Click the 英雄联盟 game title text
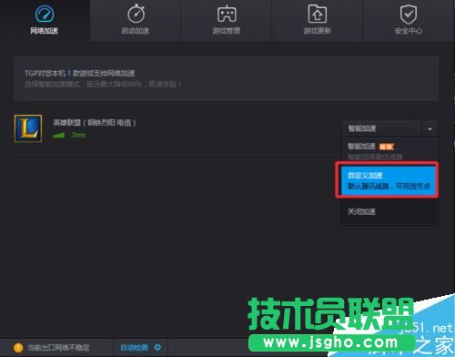Screen dimensions: 455x357 95,123
